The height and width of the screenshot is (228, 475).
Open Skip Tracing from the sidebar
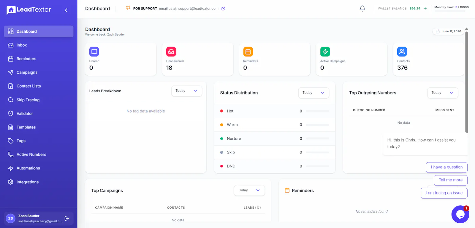click(x=39, y=100)
